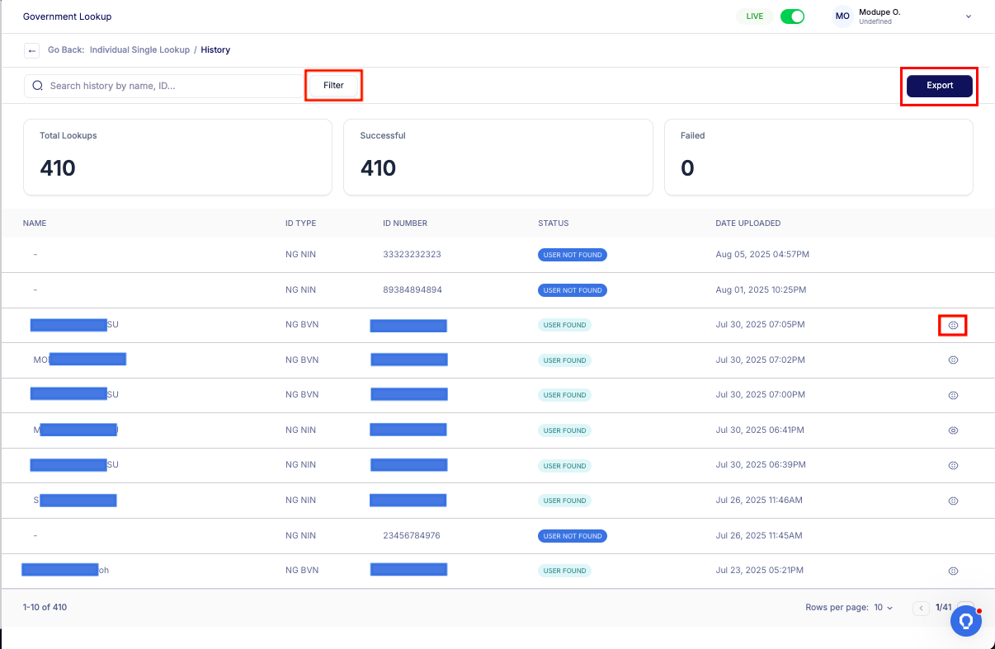Screen dimensions: 995x649
Task: View the Jul 30 07:00PM lookup record
Action: tap(953, 396)
